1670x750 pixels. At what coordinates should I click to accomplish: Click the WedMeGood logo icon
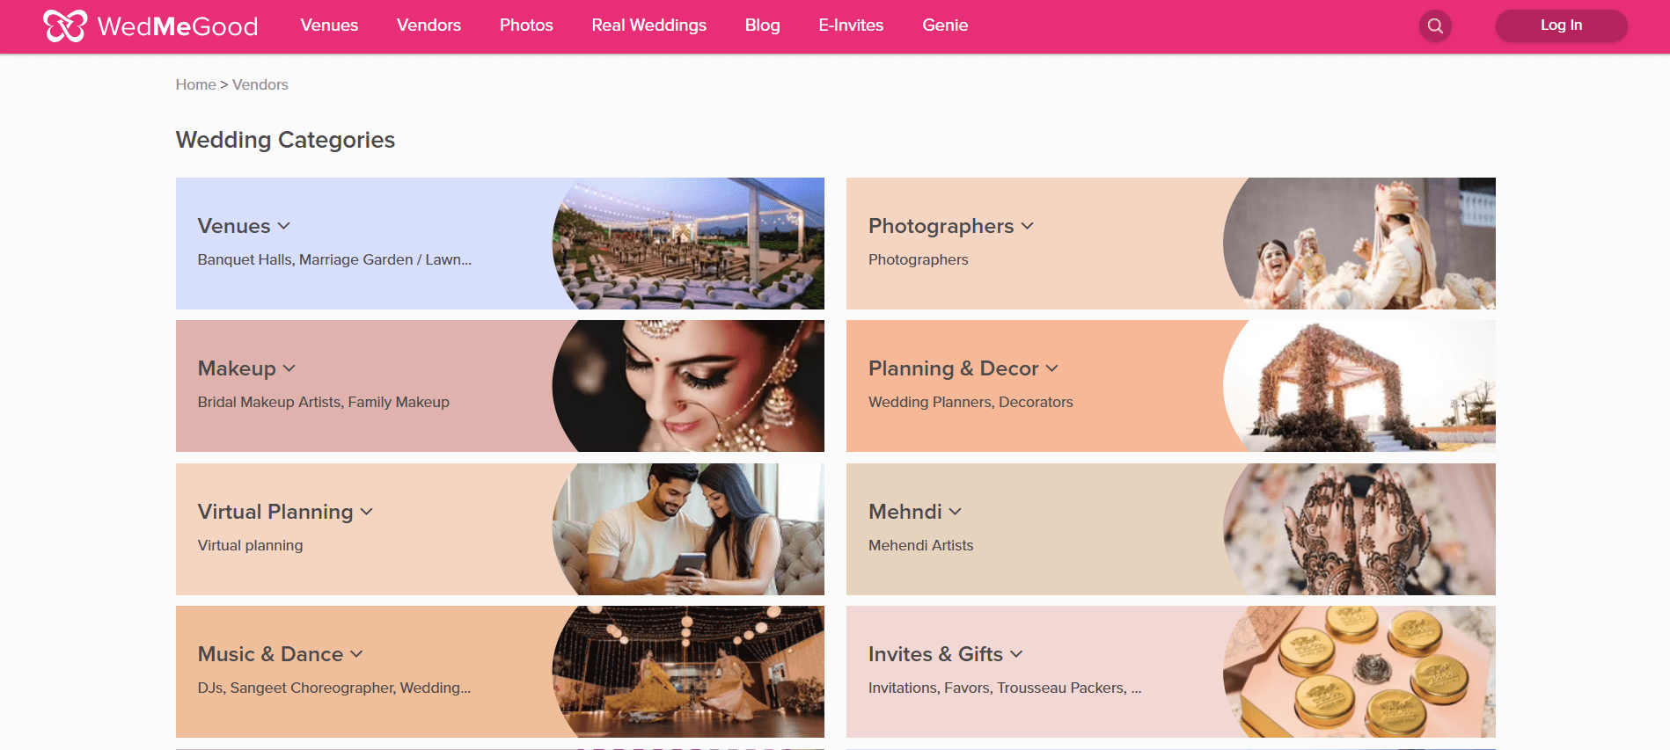pyautogui.click(x=65, y=25)
